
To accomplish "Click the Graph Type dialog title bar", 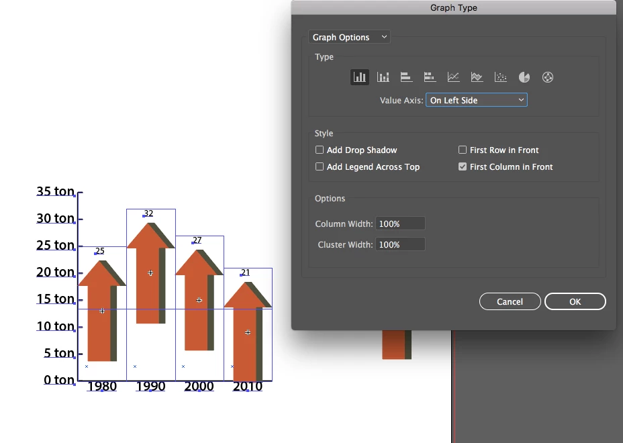I will (x=454, y=7).
